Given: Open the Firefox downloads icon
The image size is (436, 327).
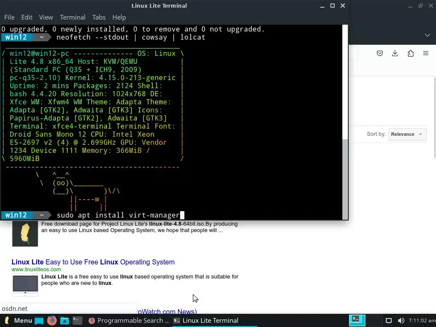Looking at the screenshot, I should (x=395, y=53).
